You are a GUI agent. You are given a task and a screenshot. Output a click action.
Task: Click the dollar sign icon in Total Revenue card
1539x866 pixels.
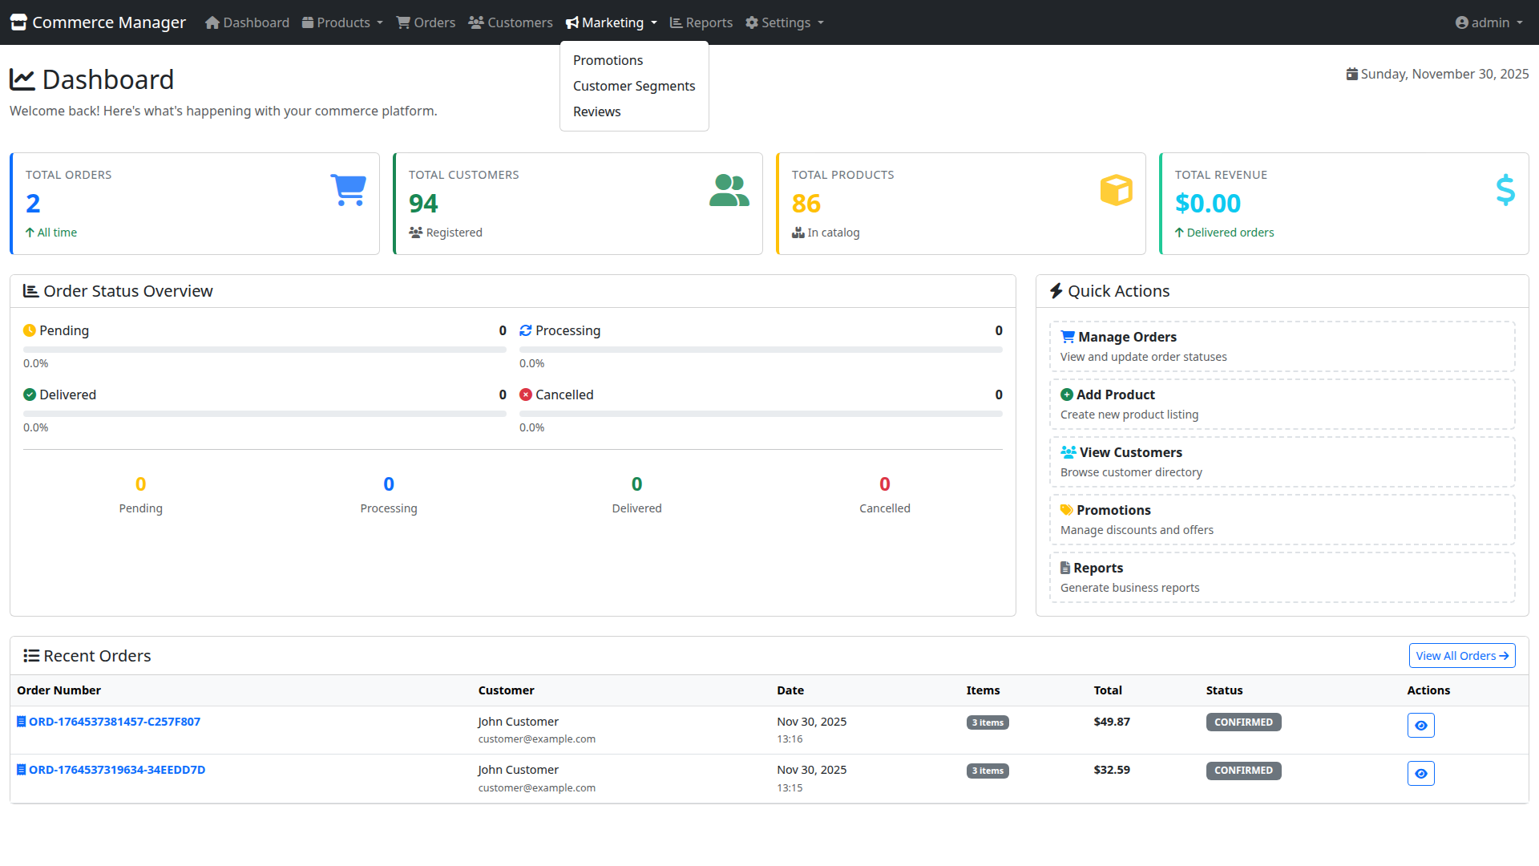[1505, 190]
